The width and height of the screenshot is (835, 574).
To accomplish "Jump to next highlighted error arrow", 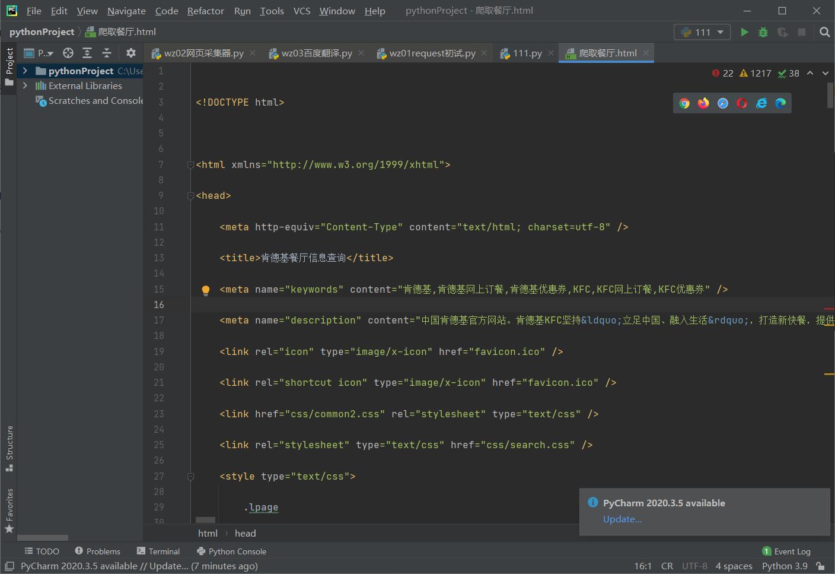I will (825, 73).
